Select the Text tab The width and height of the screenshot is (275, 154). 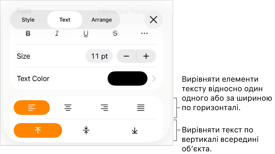[65, 20]
